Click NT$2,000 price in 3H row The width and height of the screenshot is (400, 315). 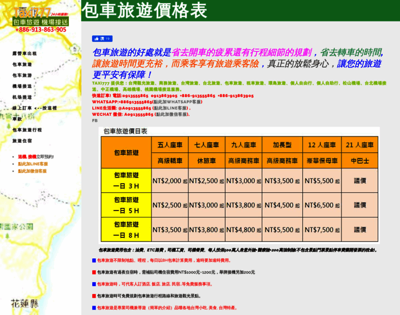(x=170, y=181)
